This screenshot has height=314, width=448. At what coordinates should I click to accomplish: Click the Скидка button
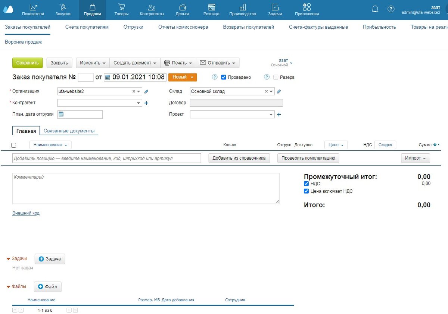[385, 145]
